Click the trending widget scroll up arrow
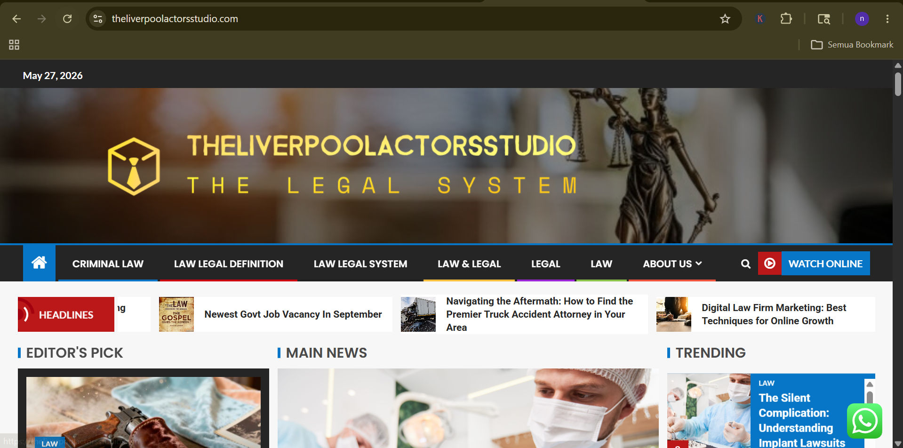903x448 pixels. pyautogui.click(x=870, y=384)
